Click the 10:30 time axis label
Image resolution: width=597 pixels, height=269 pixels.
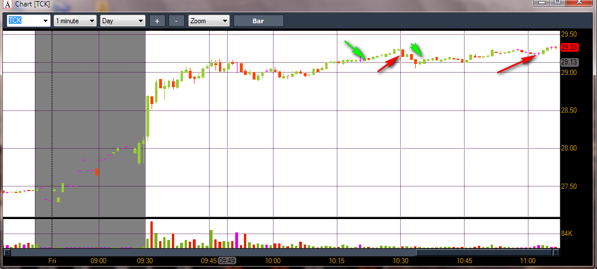401,261
